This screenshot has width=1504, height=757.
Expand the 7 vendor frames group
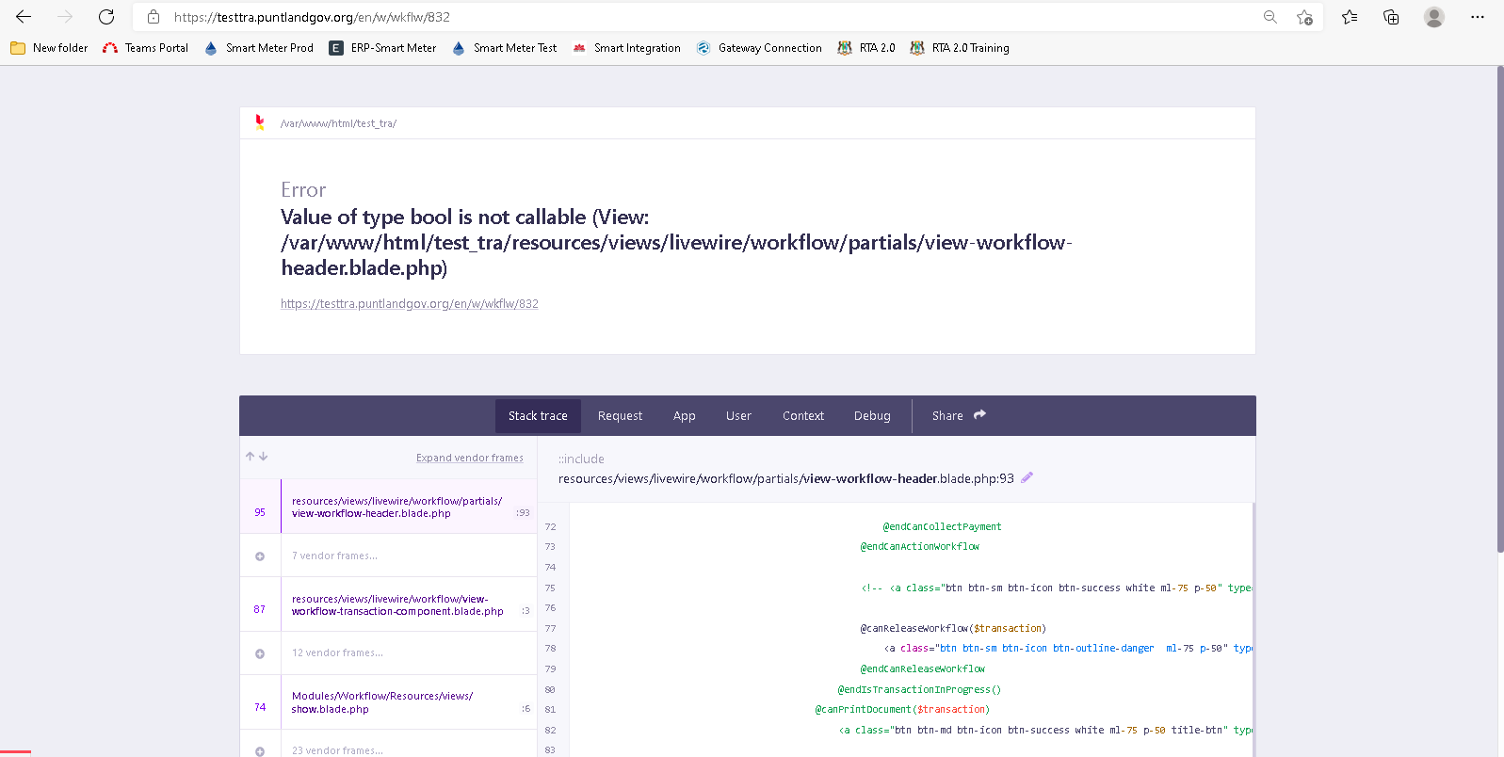[x=388, y=556]
